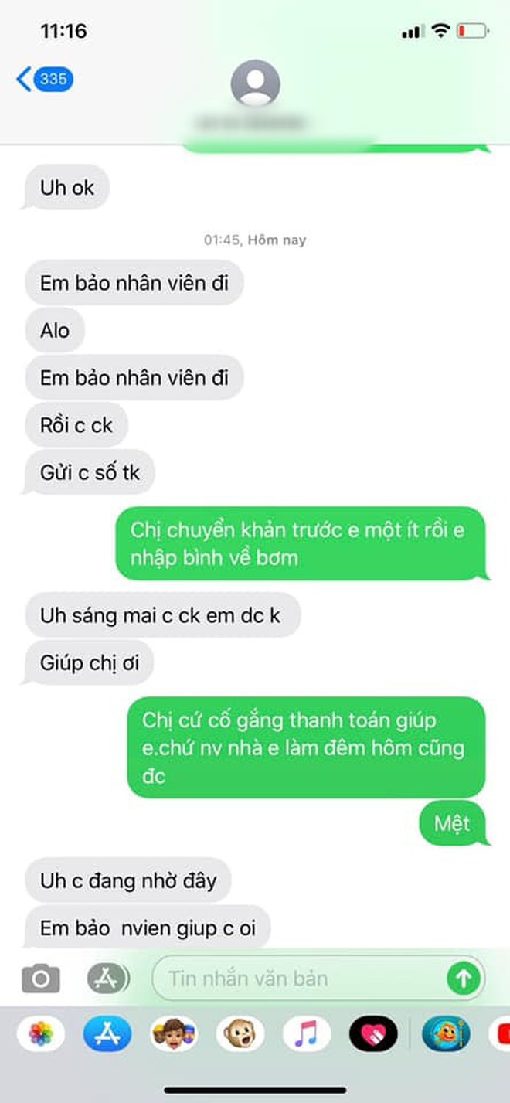Viewport: 510px width, 1103px height.
Task: Tap the home indicator bar at bottom
Action: 255,1090
